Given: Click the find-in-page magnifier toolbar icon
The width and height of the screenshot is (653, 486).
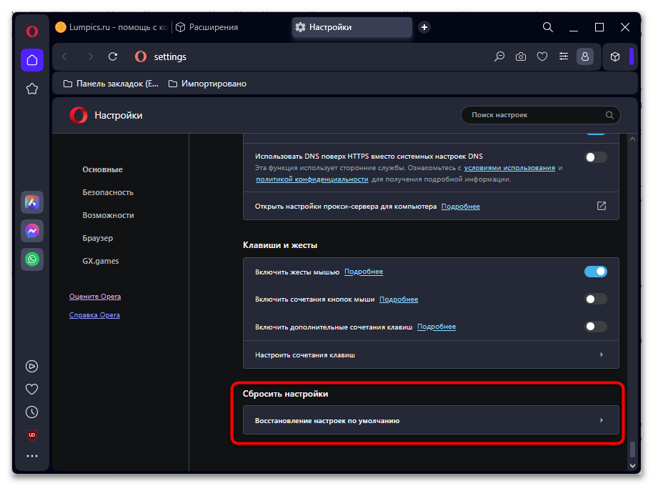Looking at the screenshot, I should click(499, 56).
